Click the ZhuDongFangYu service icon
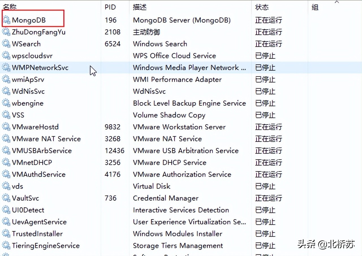 click(6, 32)
